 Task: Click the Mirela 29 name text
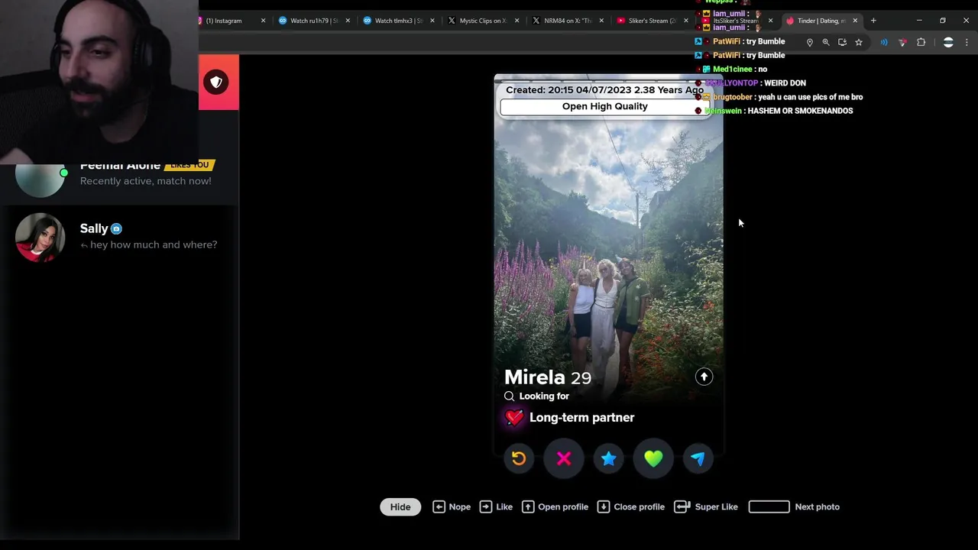(548, 377)
